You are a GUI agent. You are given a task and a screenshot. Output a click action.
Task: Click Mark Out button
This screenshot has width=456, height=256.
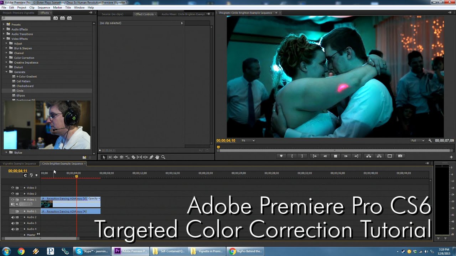pyautogui.click(x=302, y=156)
